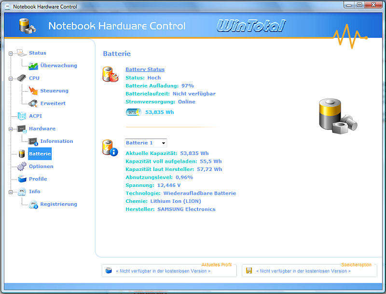Collapse the Status tree node
Image resolution: width=386 pixels, height=294 pixels.
pyautogui.click(x=11, y=54)
